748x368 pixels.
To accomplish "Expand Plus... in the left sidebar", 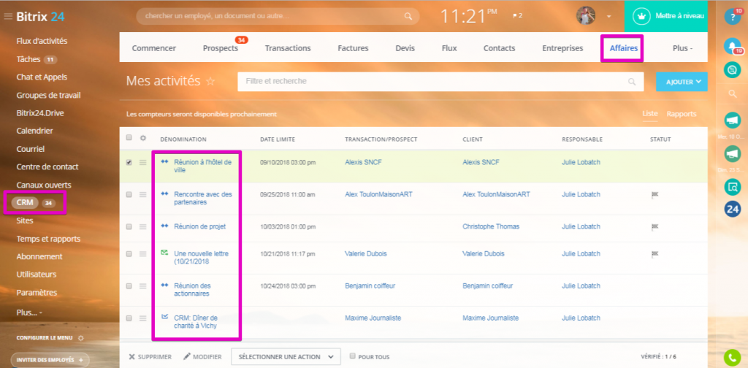I will [29, 313].
